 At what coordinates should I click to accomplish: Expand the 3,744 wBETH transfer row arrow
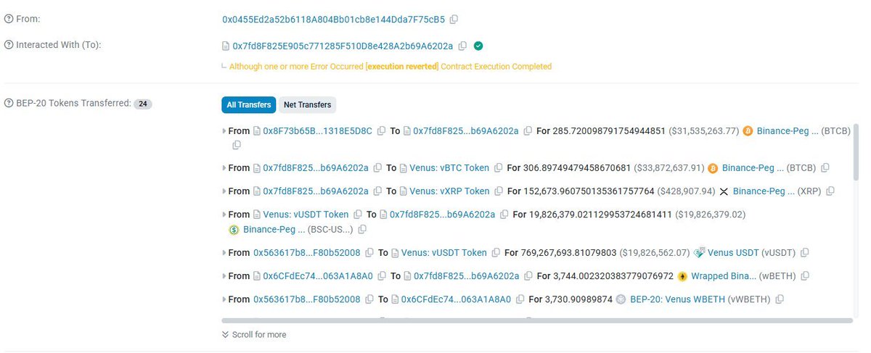[224, 276]
